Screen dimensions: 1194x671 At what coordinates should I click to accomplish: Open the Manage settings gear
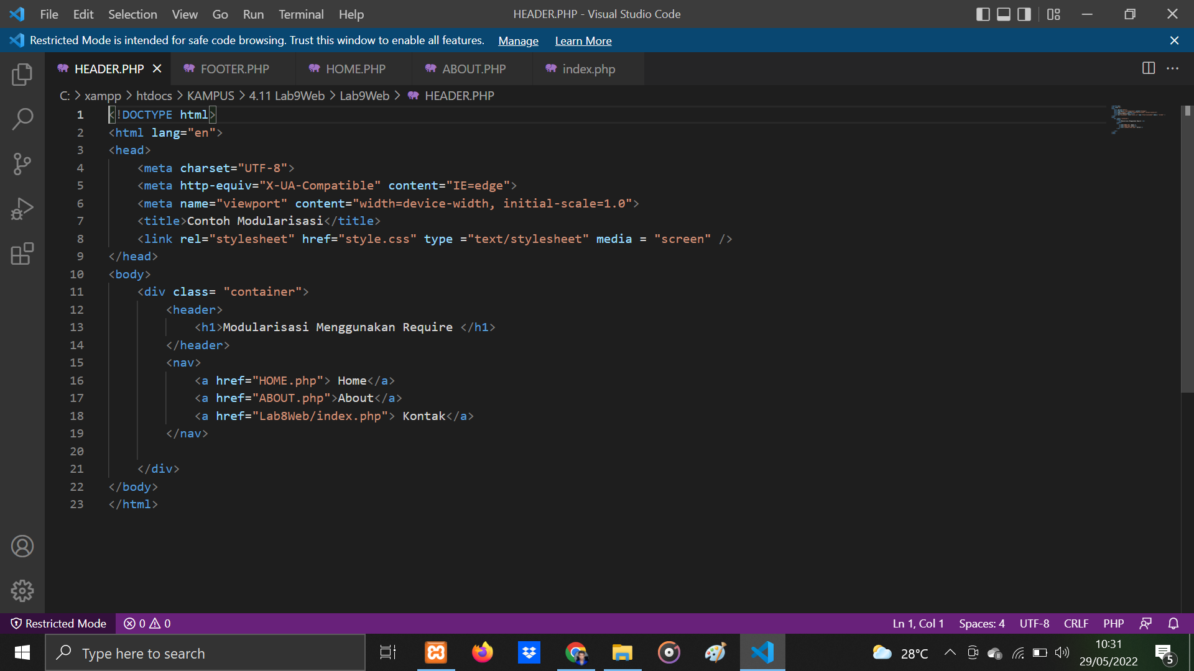22,591
